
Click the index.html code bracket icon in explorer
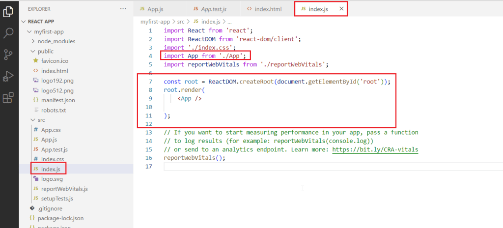pyautogui.click(x=35, y=71)
